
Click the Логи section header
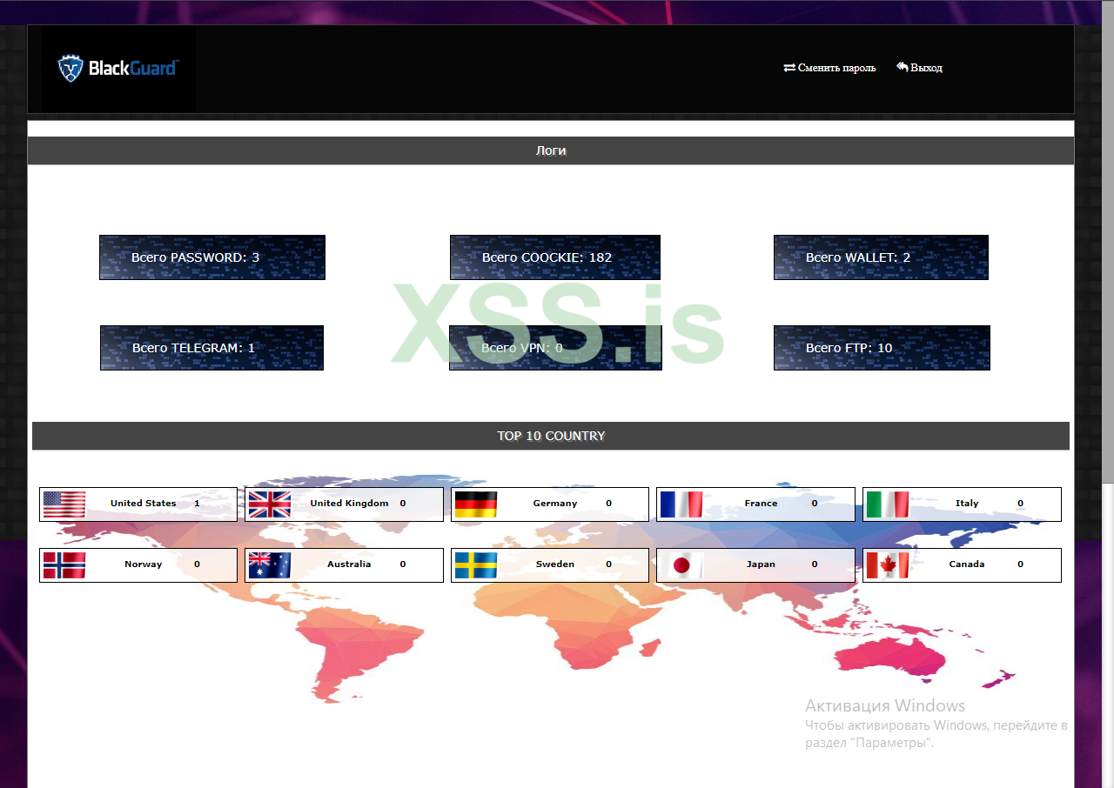(x=551, y=150)
